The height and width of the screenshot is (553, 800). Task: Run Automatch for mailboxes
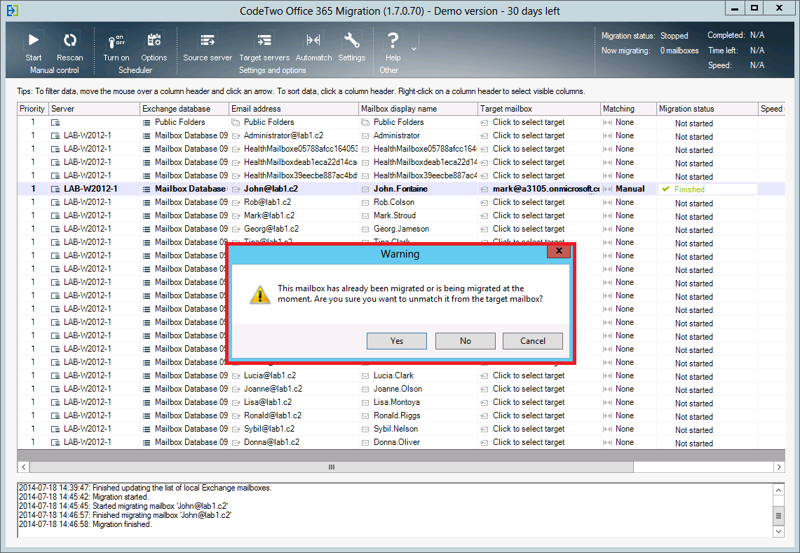[x=314, y=46]
